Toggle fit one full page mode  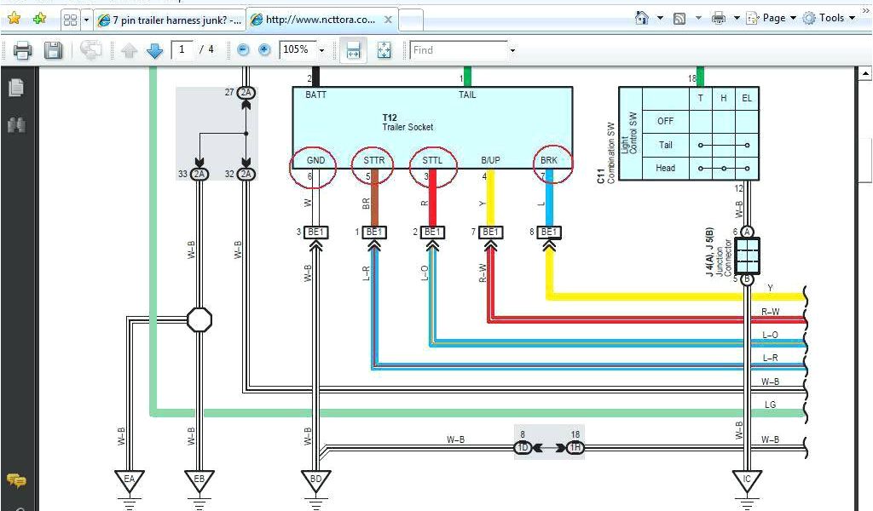(x=384, y=51)
